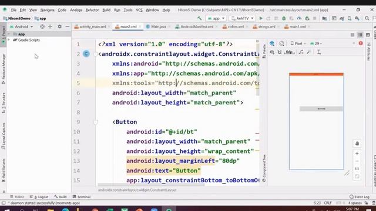
Task: Click Zoom to Fit Screen icon in preview
Action: tap(357, 176)
